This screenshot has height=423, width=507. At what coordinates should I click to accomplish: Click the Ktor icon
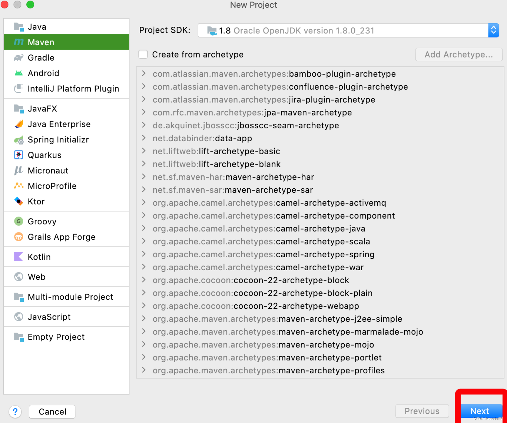click(19, 201)
